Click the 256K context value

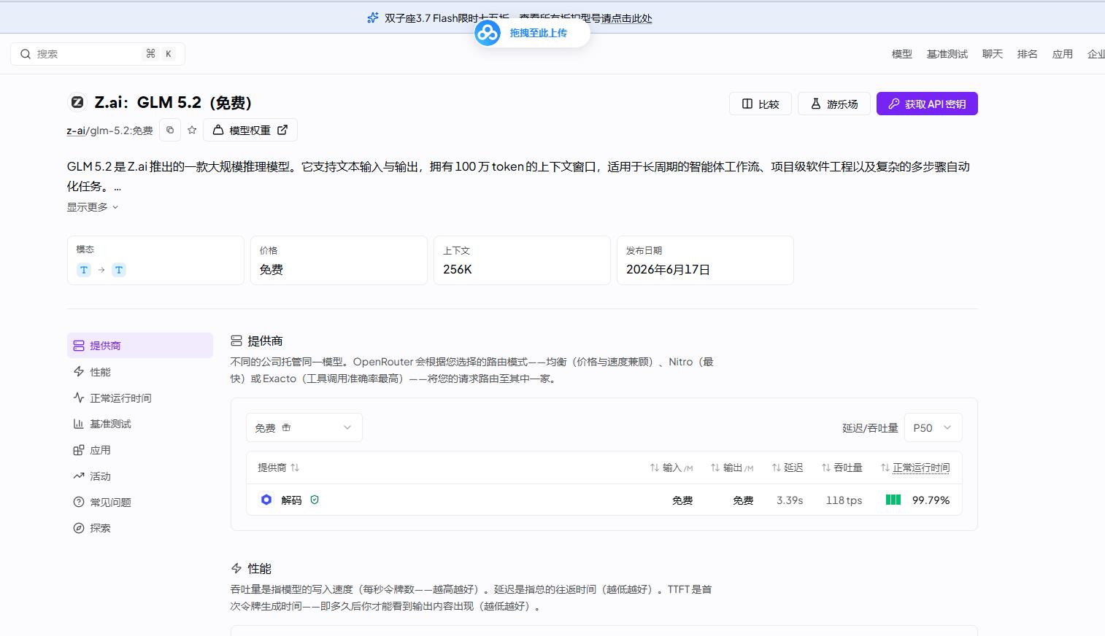(x=458, y=269)
